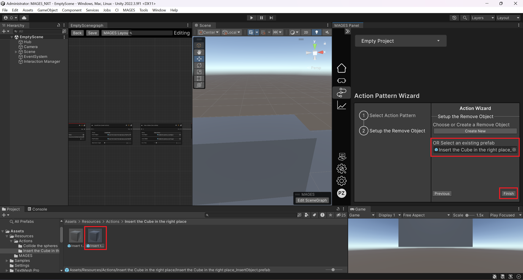This screenshot has width=523, height=280.
Task: Click the Move tool icon in Scene toolbar
Action: (x=199, y=59)
